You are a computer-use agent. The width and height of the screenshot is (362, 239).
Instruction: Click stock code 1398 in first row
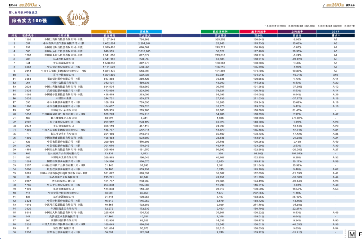(28, 40)
